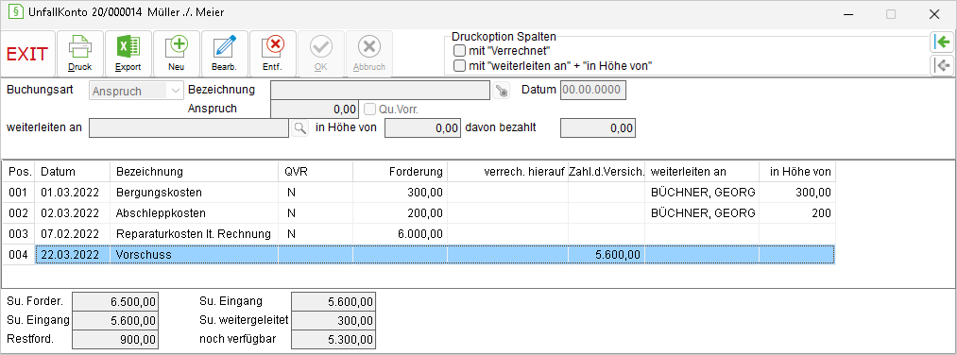Cancel with the Abbruch button
This screenshot has height=355, width=957.
click(x=369, y=54)
